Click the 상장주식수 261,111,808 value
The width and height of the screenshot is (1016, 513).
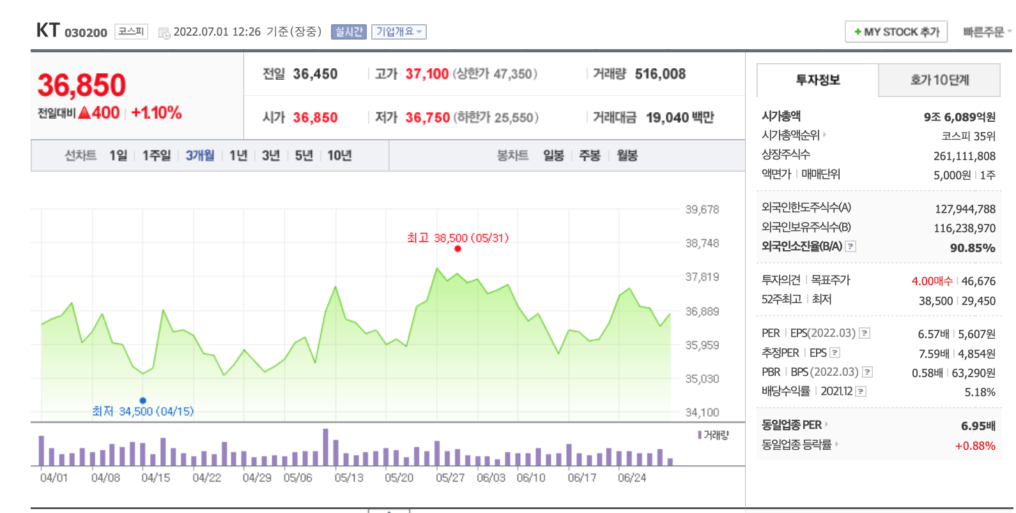(x=964, y=156)
